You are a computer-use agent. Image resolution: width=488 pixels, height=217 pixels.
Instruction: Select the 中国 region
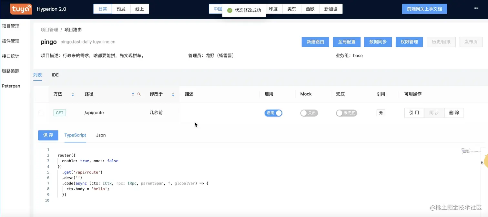coord(218,9)
